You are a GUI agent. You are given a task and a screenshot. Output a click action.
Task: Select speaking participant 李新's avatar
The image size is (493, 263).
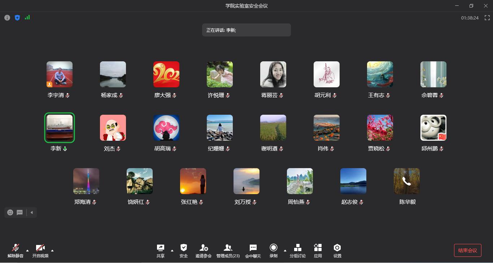(60, 128)
